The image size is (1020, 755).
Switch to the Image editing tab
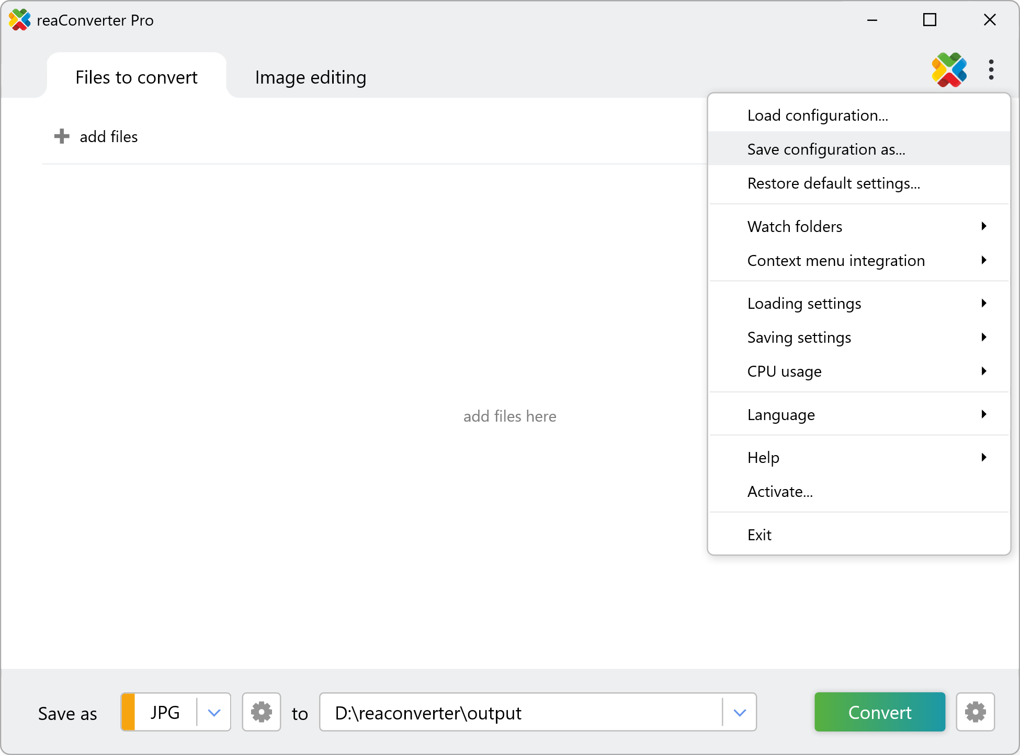(310, 77)
